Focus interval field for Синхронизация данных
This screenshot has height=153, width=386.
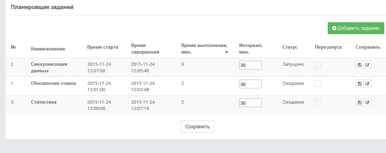point(250,65)
